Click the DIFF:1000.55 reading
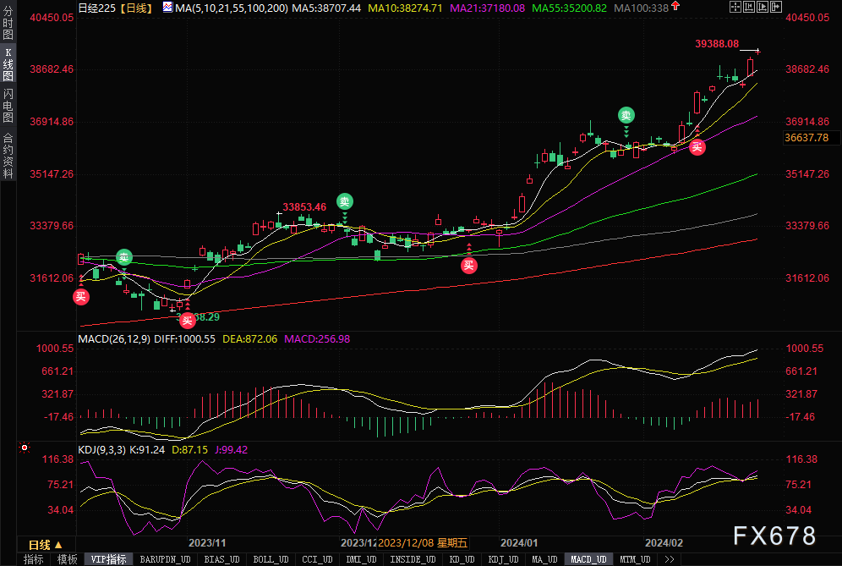This screenshot has width=842, height=566. coord(185,339)
